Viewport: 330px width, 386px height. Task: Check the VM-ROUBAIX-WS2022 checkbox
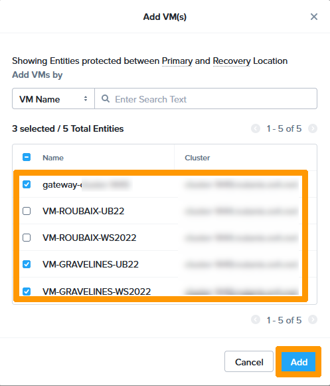[x=27, y=238]
